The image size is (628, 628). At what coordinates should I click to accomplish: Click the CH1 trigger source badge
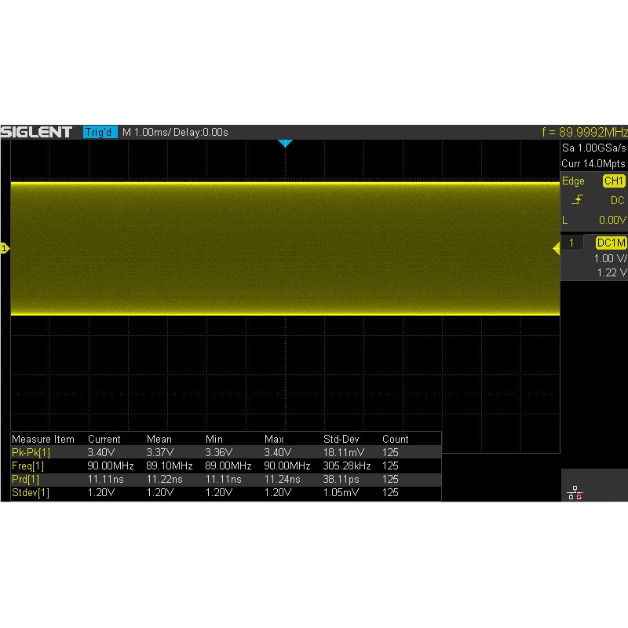click(611, 181)
